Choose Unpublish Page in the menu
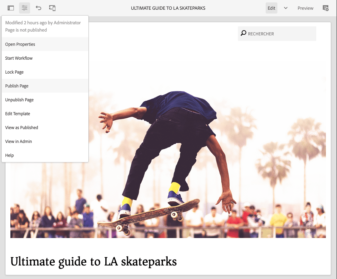 19,100
